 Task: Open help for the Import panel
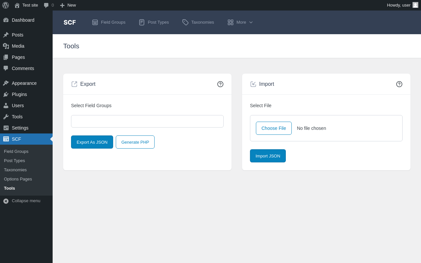399,84
